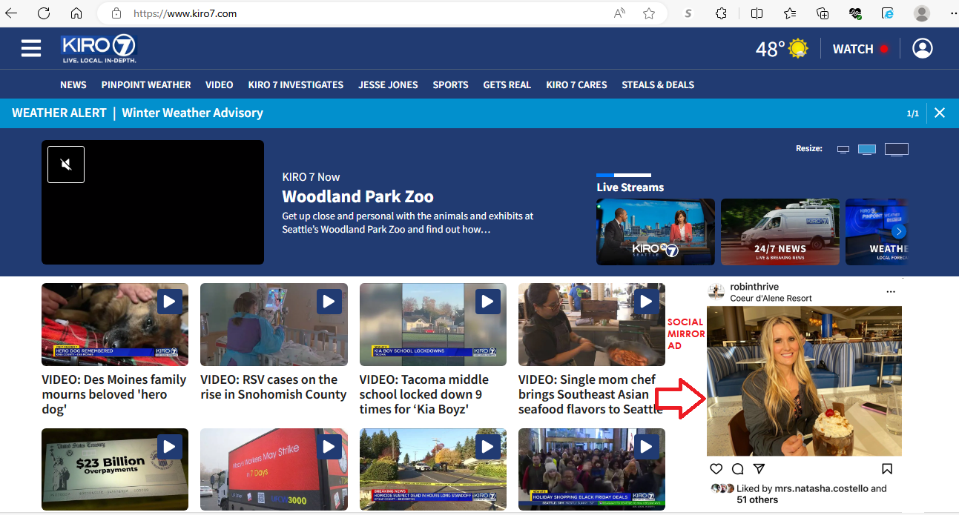
Task: Open the GETS REAL section
Action: click(507, 84)
